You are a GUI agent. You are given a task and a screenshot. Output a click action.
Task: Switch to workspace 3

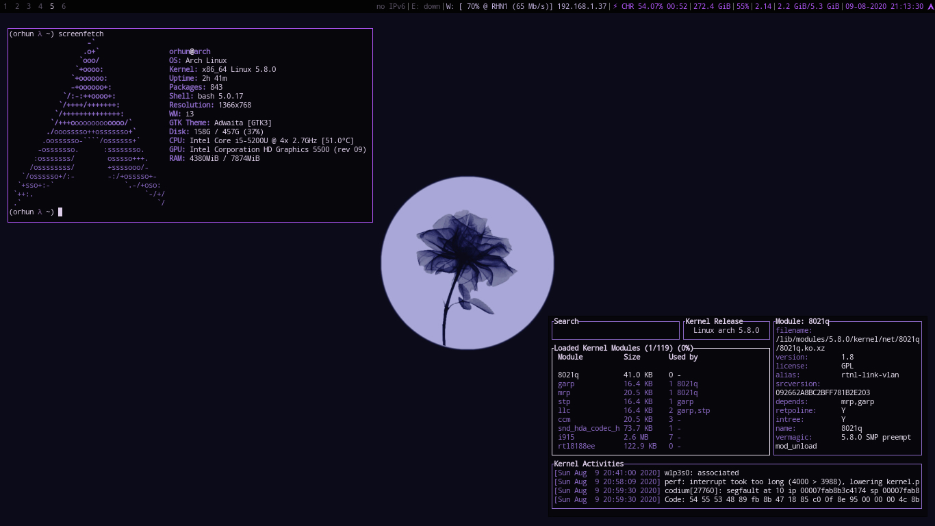click(x=29, y=6)
